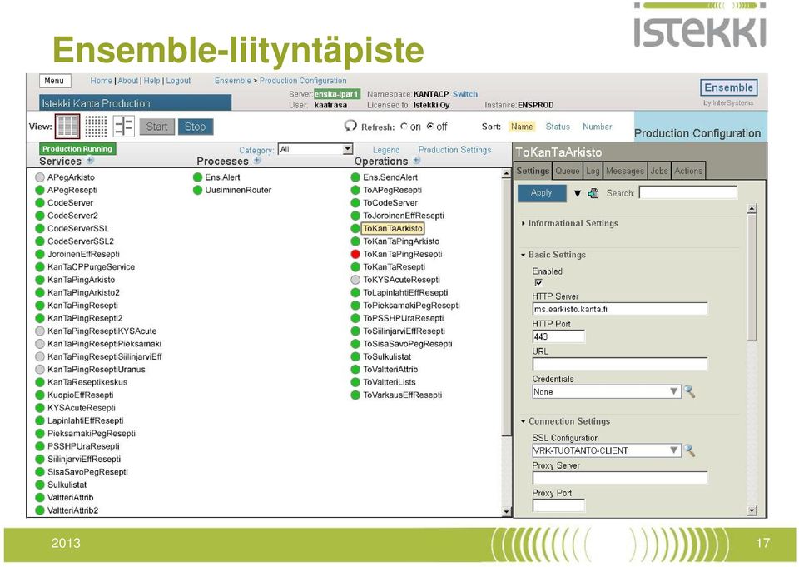Select Refresh off radio button
Image resolution: width=799 pixels, height=567 pixels.
pos(430,127)
